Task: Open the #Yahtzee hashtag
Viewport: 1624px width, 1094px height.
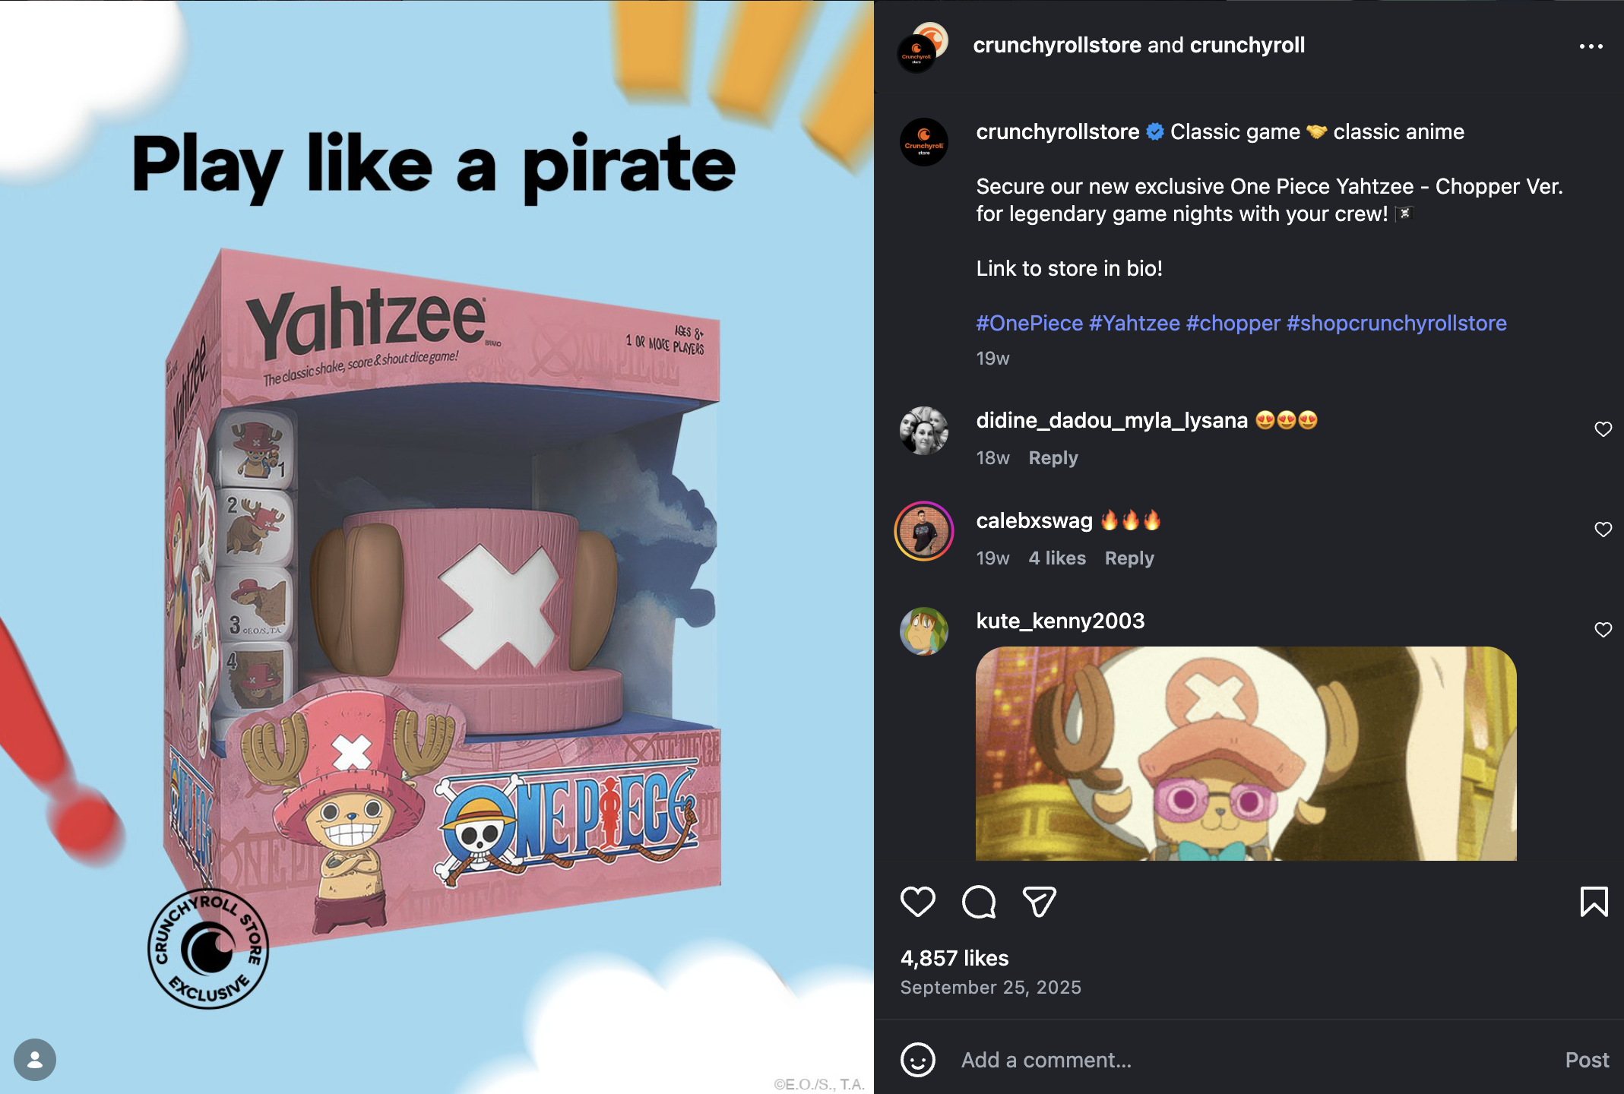Action: coord(1135,323)
